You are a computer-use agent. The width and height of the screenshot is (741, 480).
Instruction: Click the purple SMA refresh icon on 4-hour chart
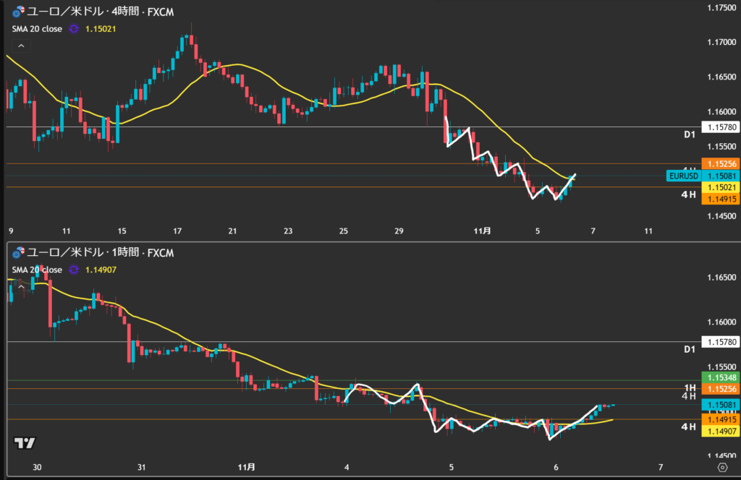pos(74,29)
